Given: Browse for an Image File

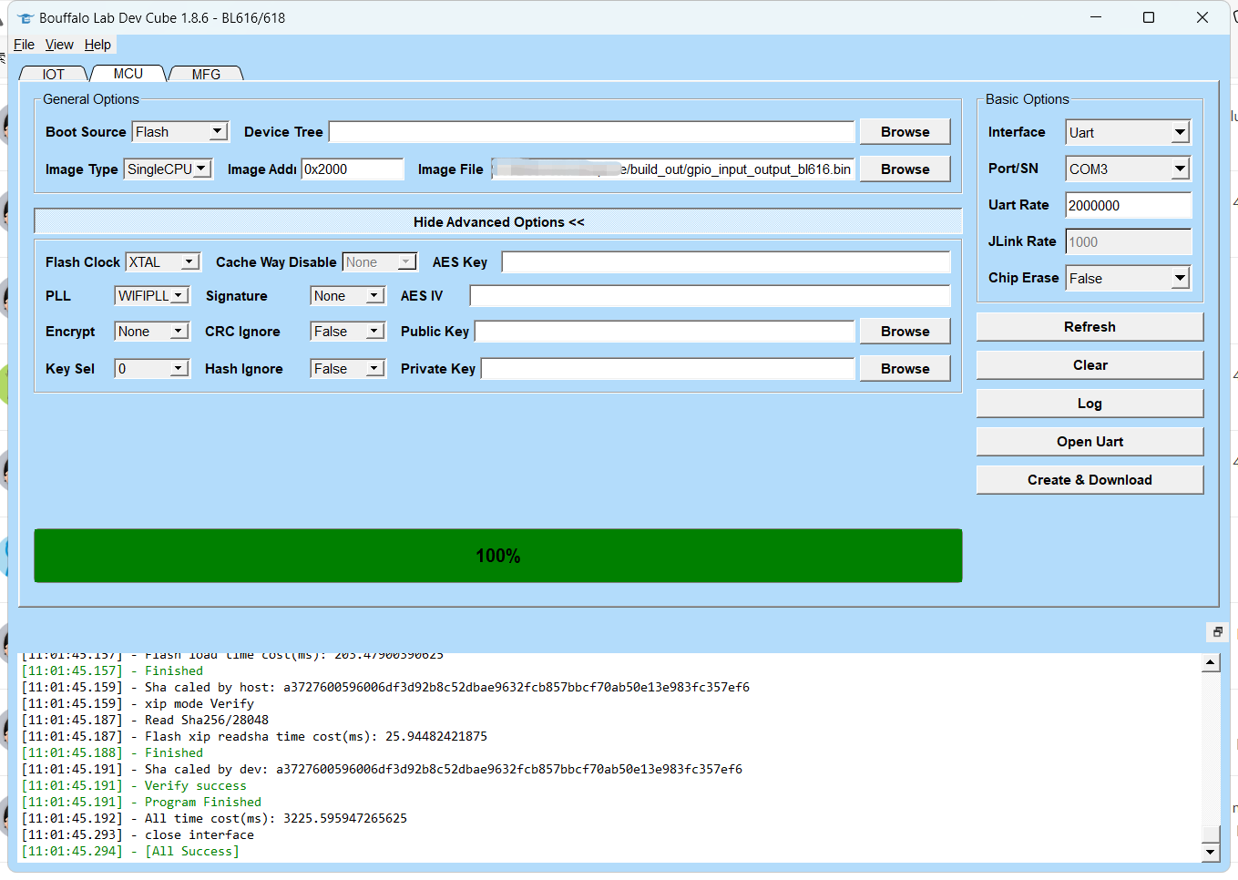Looking at the screenshot, I should (x=905, y=169).
